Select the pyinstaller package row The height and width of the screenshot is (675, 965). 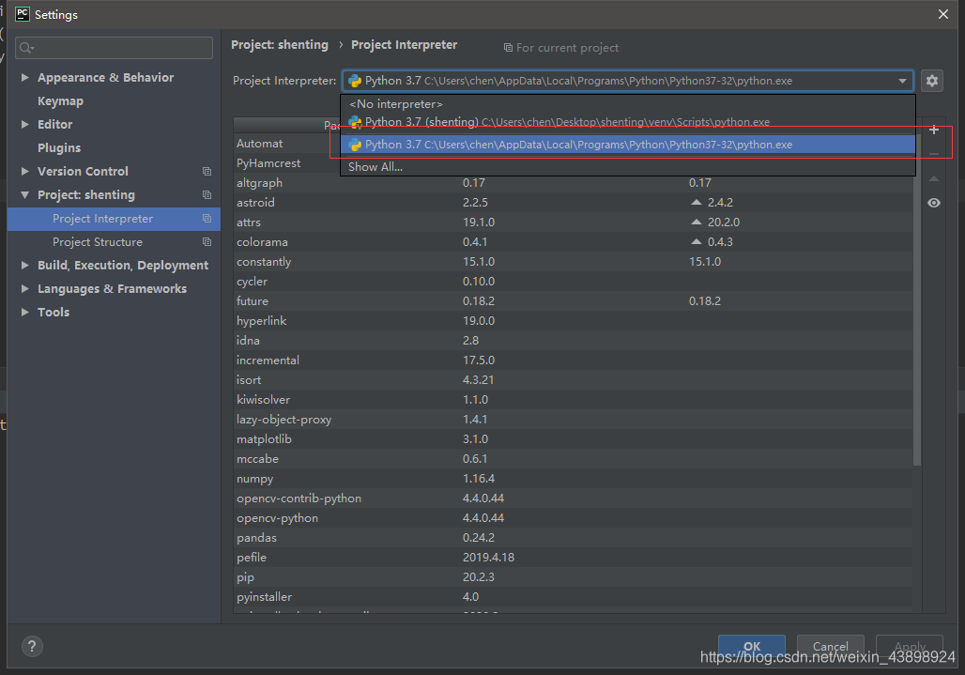tap(573, 596)
